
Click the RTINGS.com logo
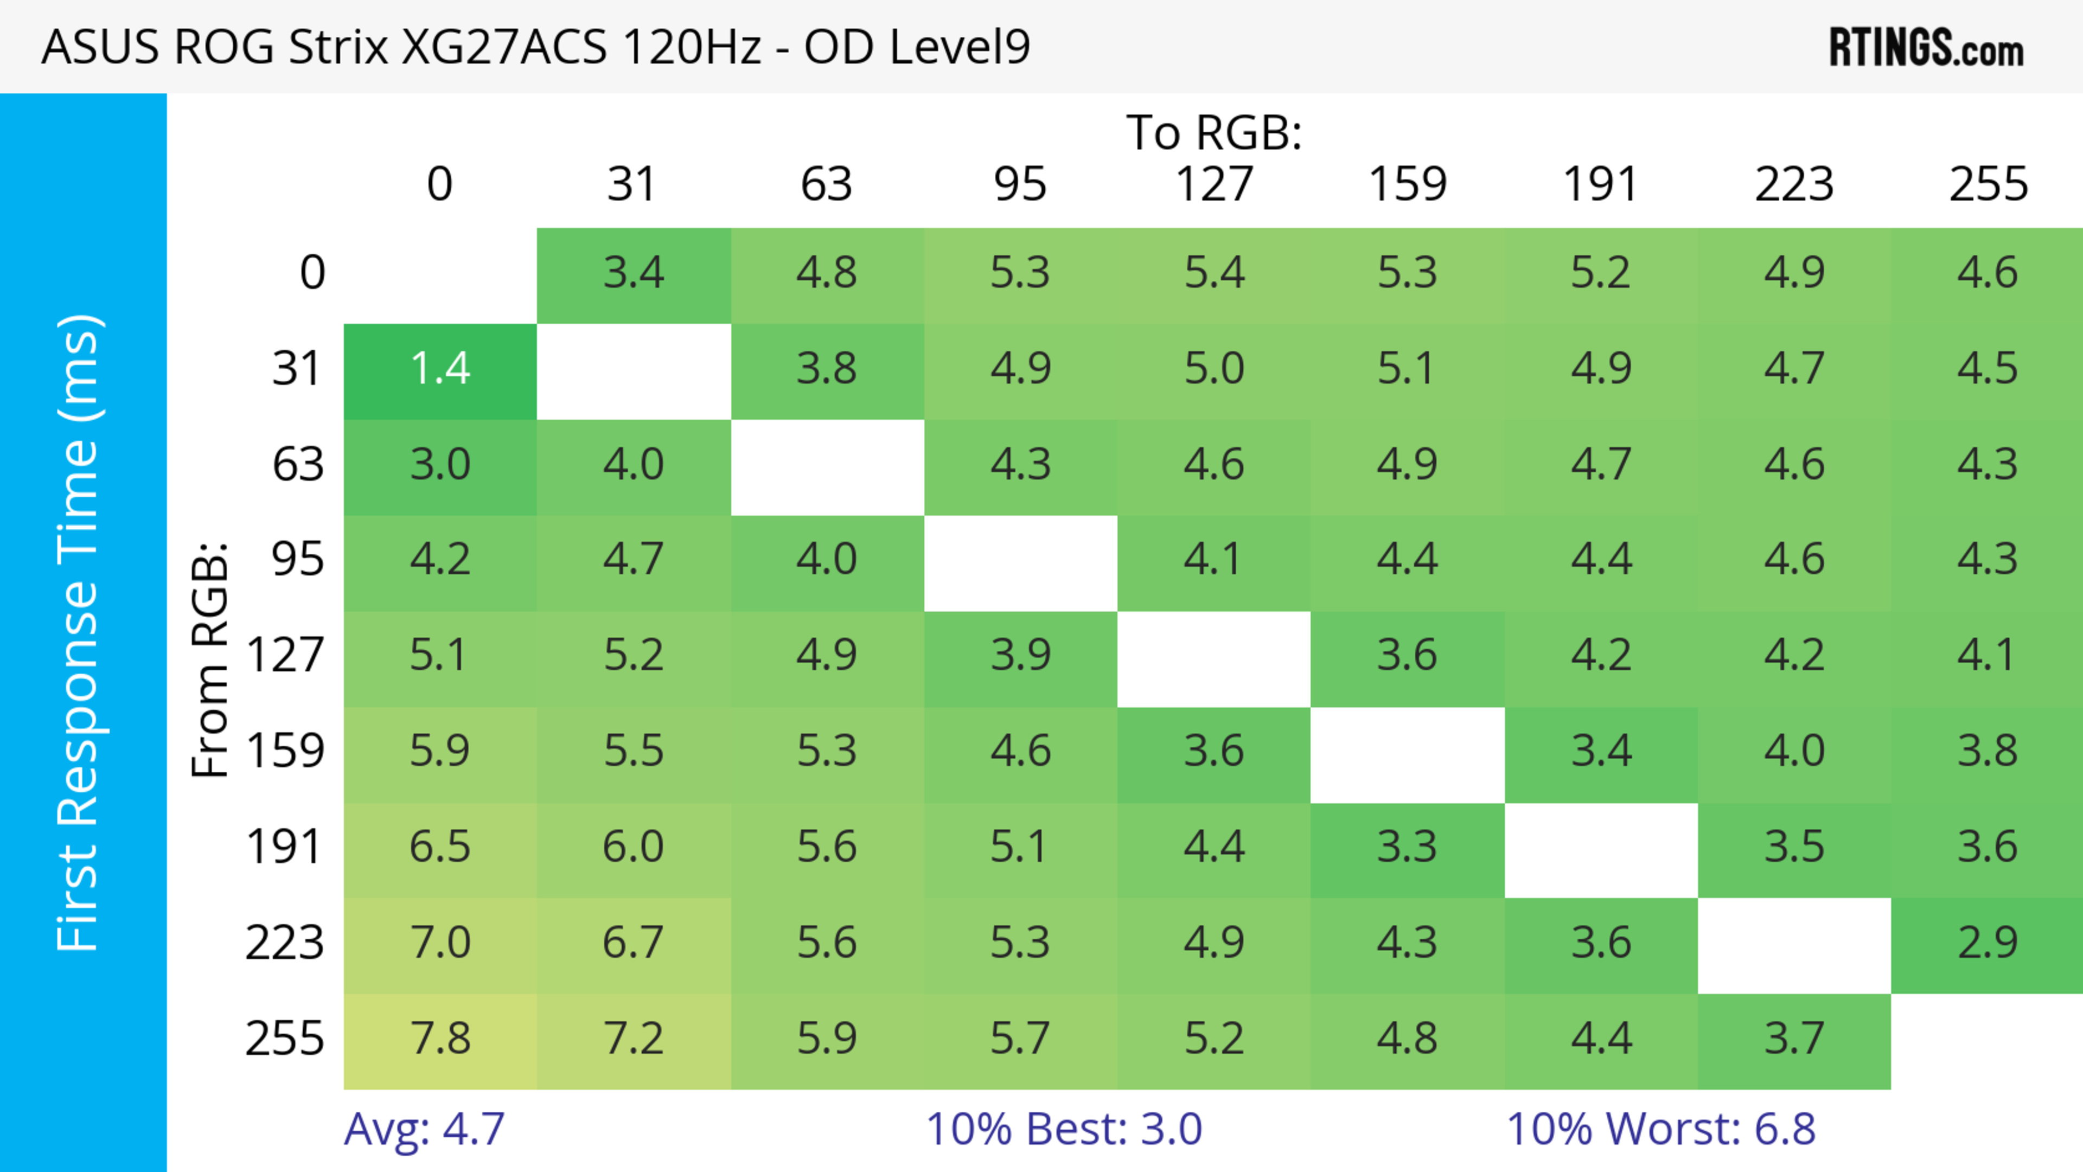pos(1925,47)
